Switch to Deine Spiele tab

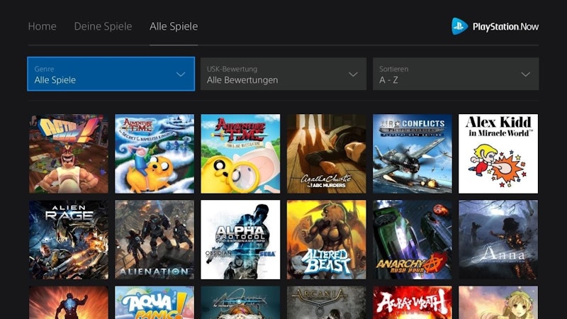click(103, 26)
